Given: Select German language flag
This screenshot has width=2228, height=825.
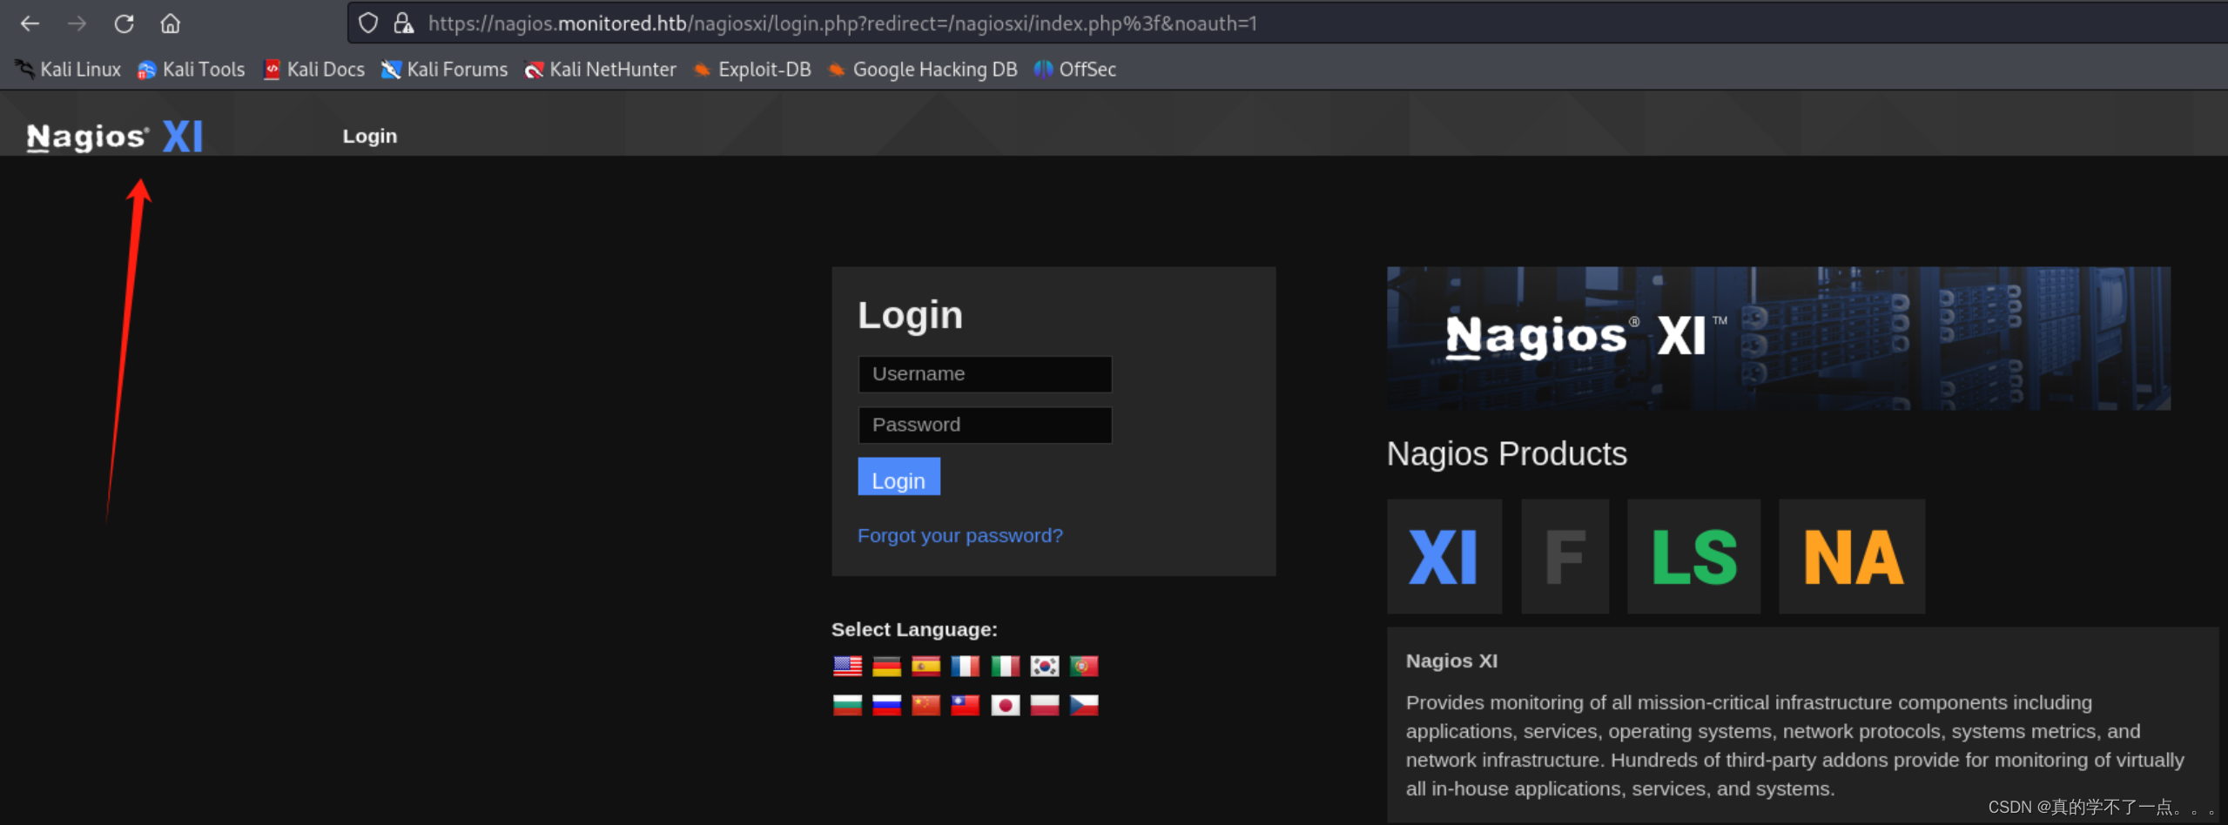Looking at the screenshot, I should [886, 667].
